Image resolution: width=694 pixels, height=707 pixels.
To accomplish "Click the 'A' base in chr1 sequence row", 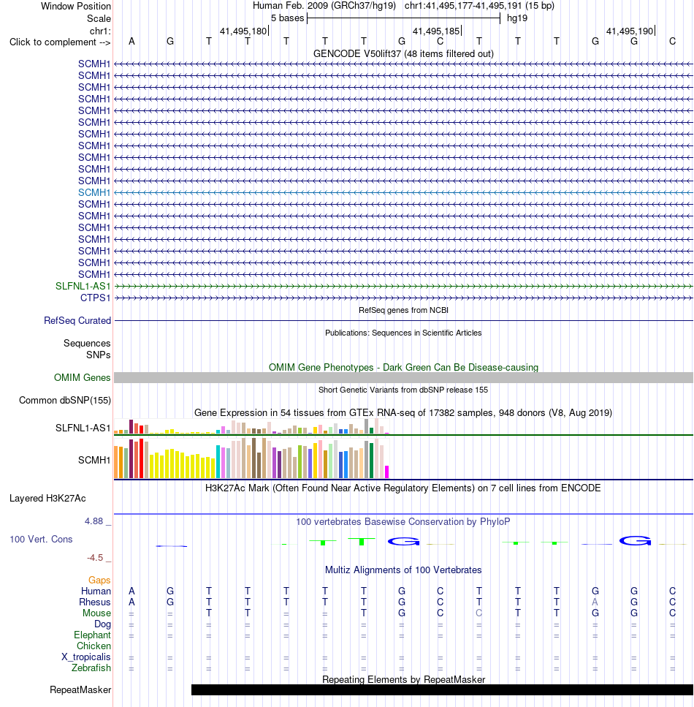I will coord(131,42).
